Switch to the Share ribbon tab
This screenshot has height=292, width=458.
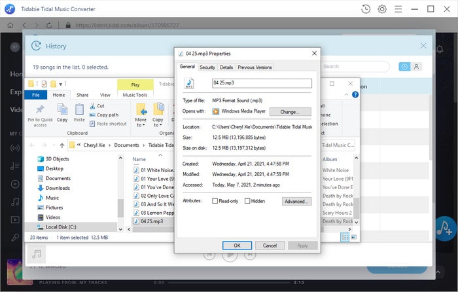pos(82,95)
